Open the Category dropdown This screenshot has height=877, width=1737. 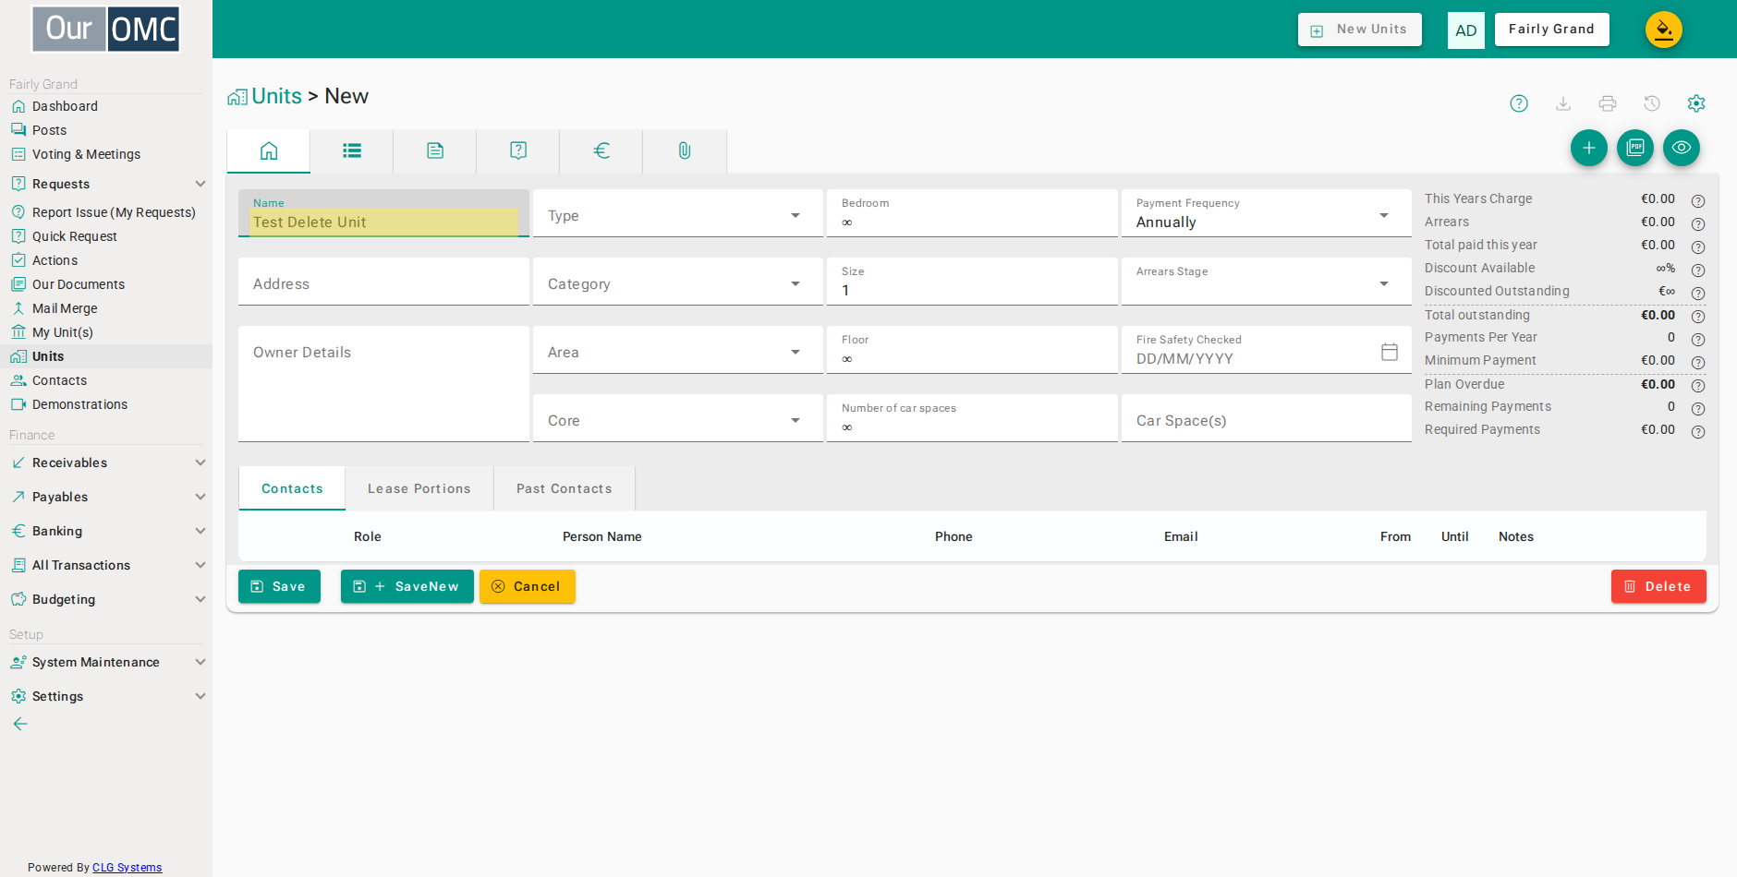point(678,282)
